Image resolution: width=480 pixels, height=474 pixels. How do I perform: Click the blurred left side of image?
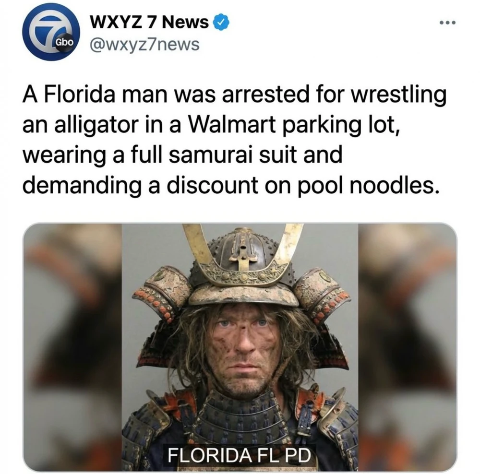click(72, 347)
